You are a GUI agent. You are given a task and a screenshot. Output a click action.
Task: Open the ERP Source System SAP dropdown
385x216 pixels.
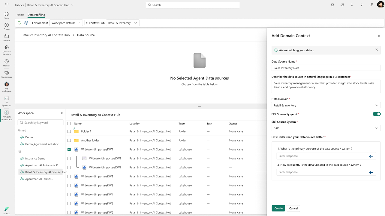tap(326, 128)
